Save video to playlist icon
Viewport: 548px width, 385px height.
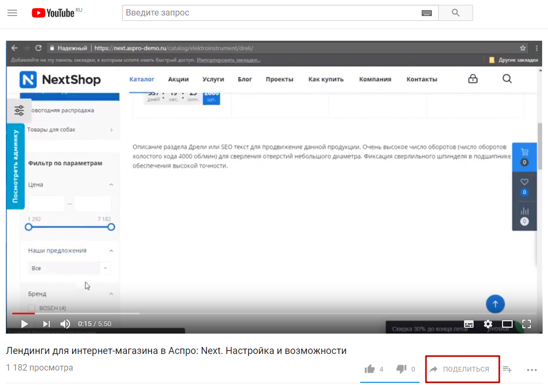pos(507,369)
